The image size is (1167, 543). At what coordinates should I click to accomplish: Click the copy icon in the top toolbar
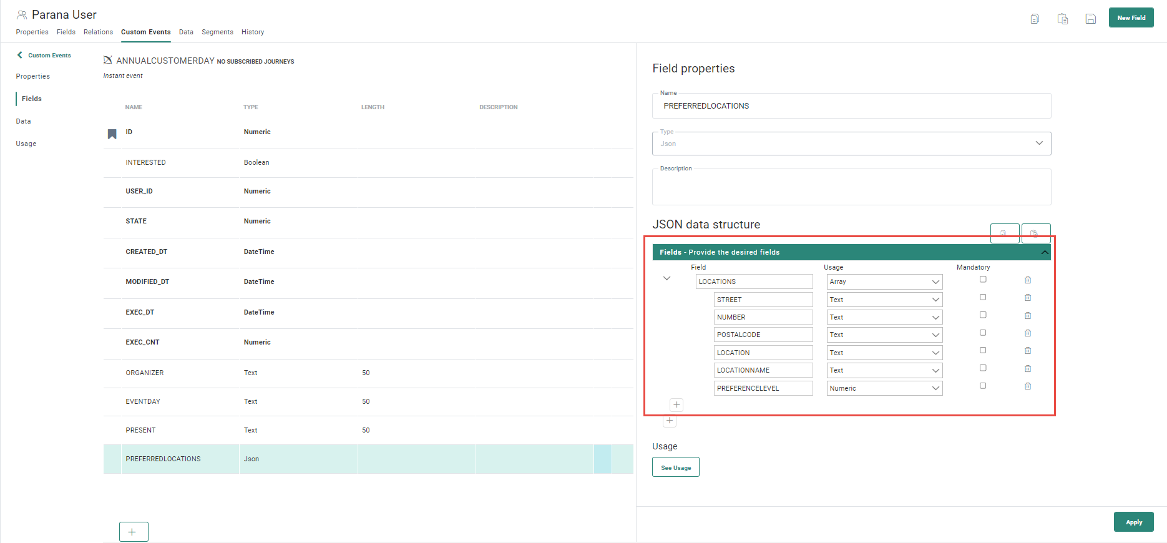1035,19
